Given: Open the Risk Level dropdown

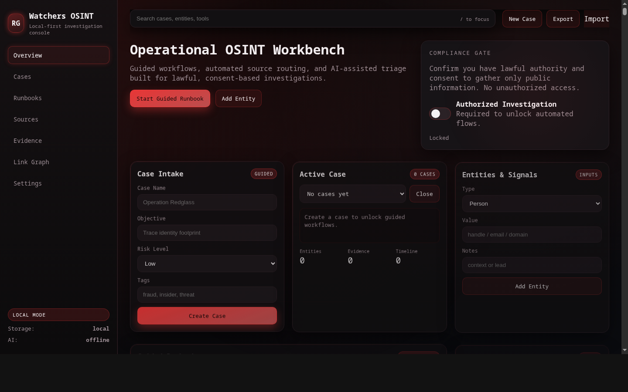Looking at the screenshot, I should tap(207, 264).
